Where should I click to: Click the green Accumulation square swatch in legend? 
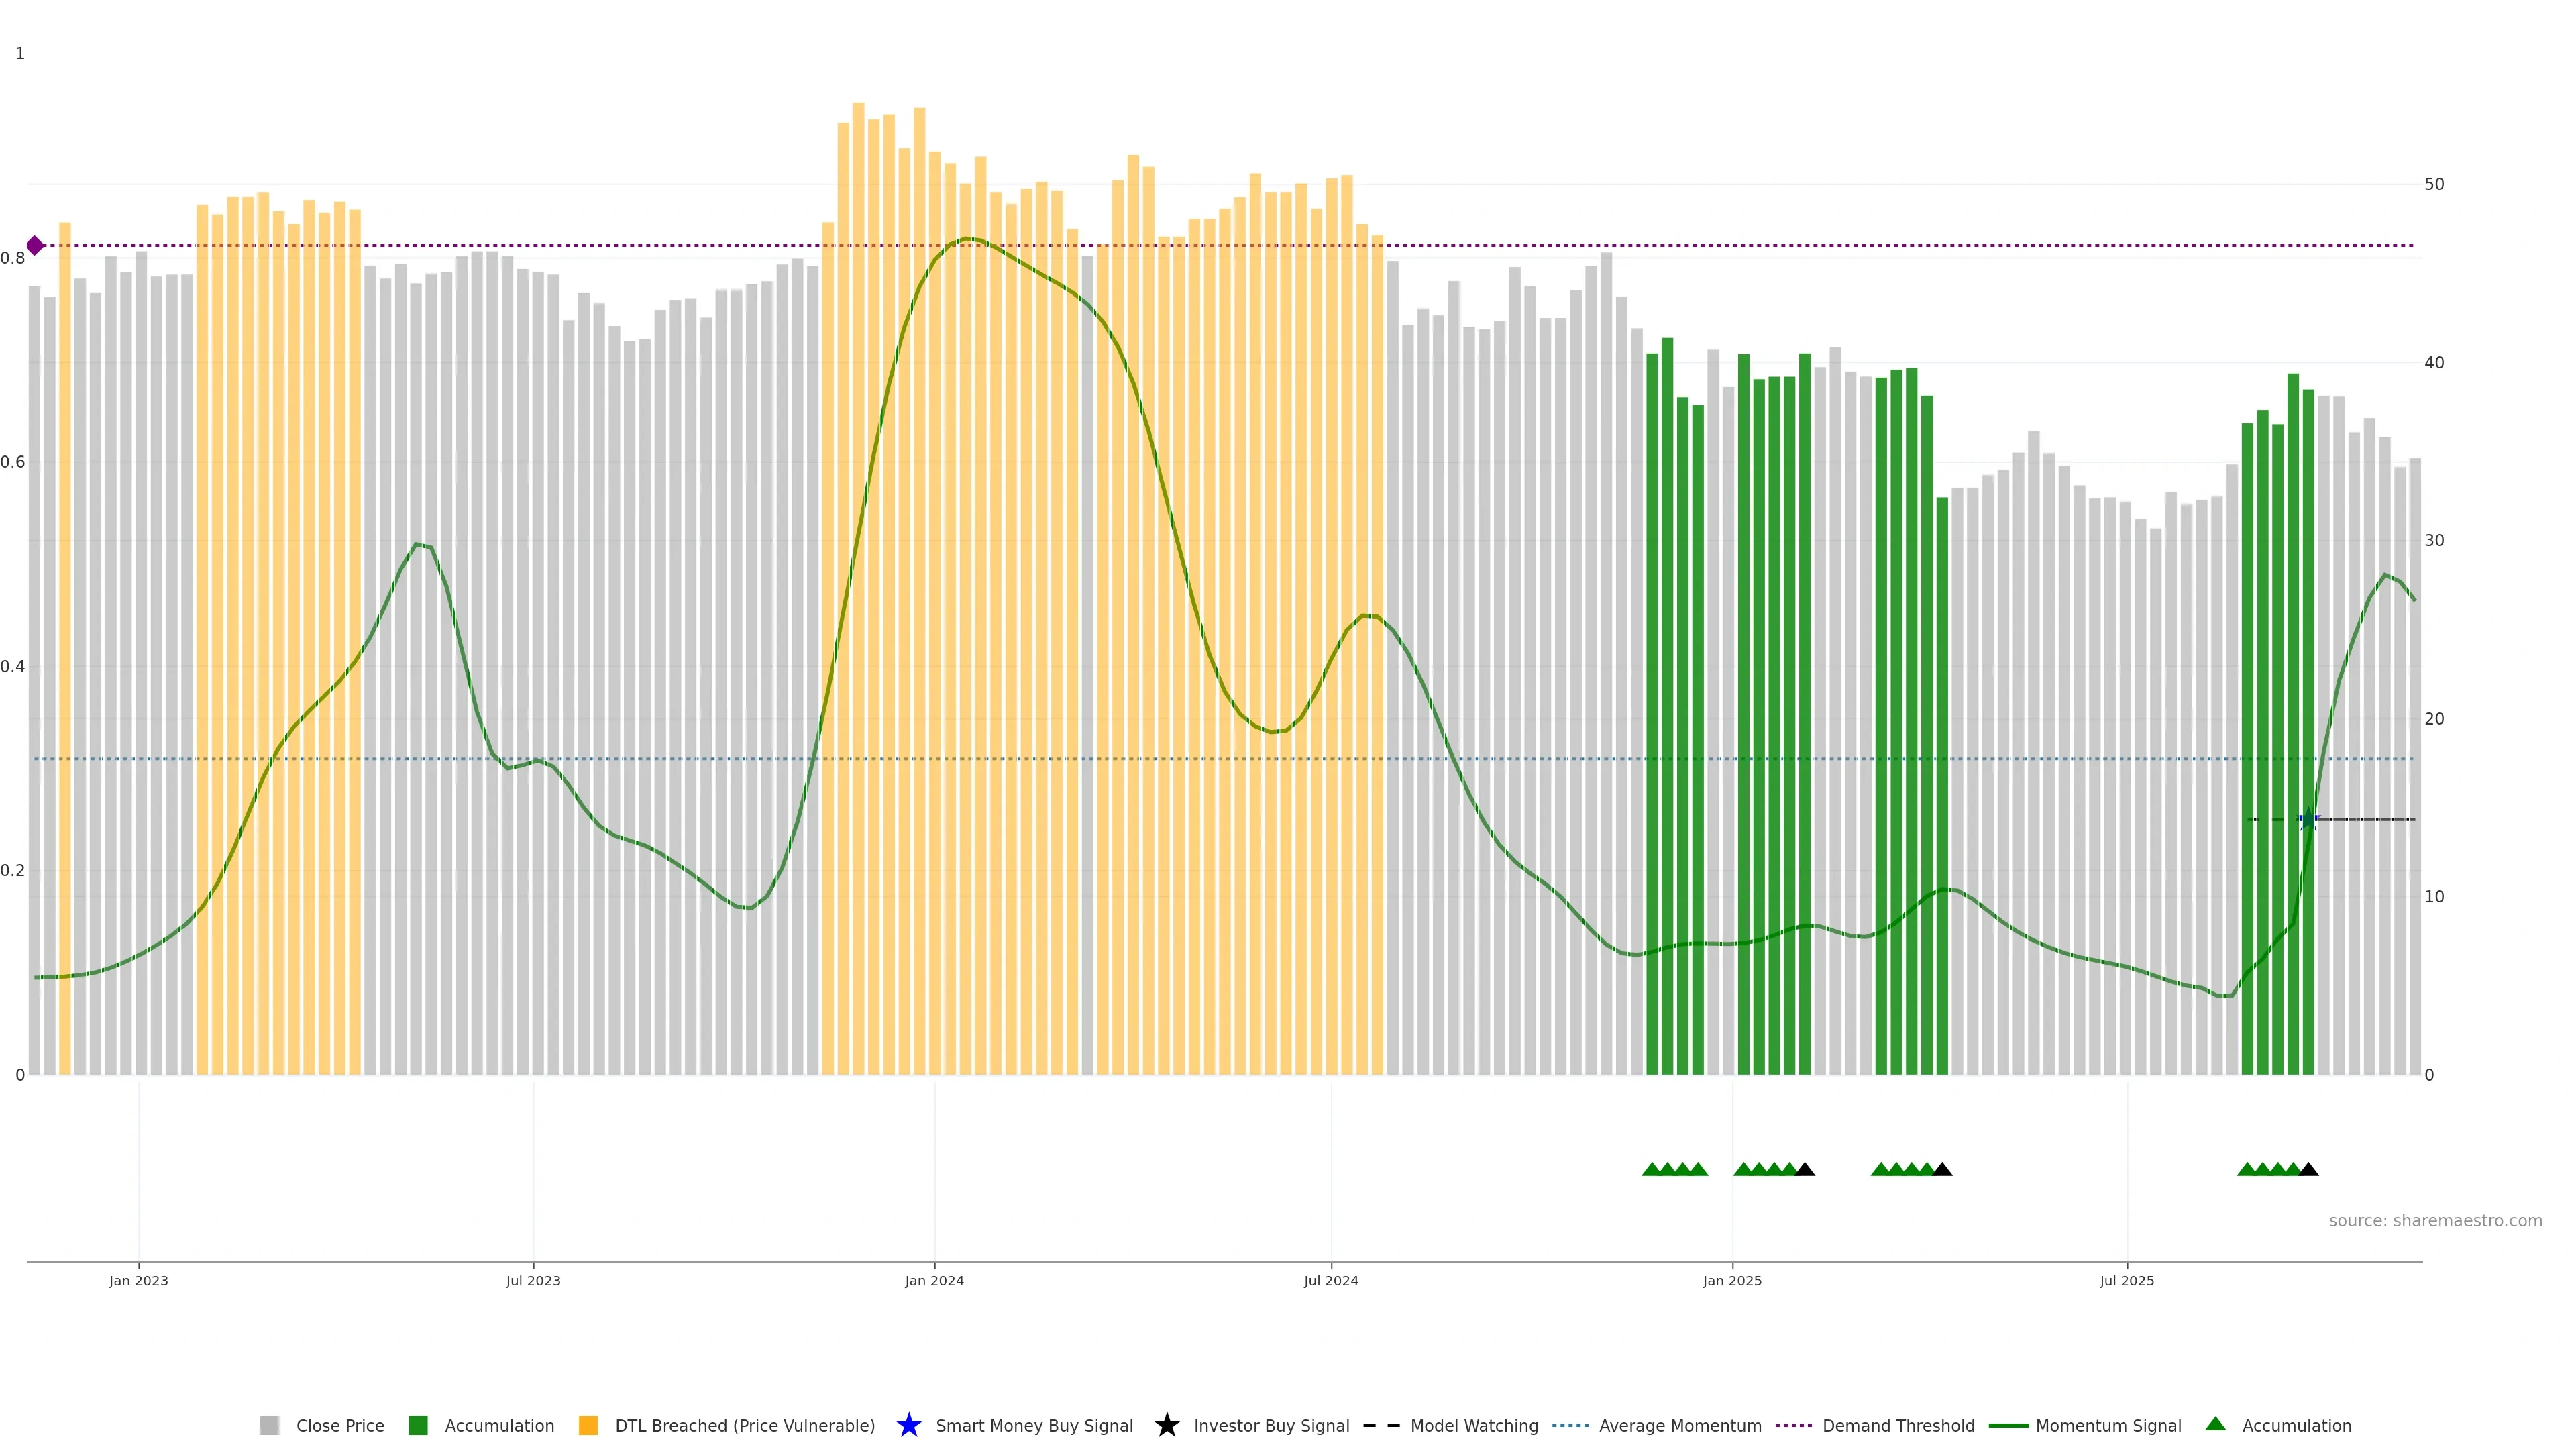pyautogui.click(x=418, y=1426)
